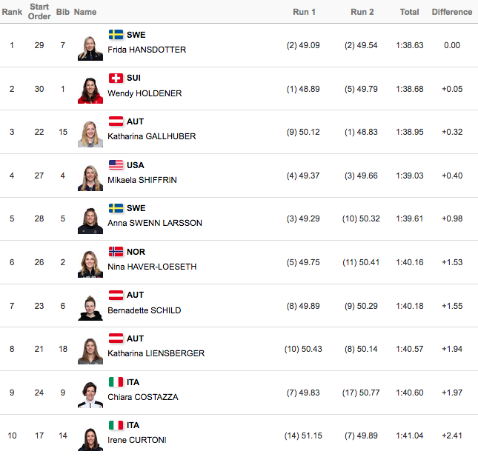
Task: Click the Italy flag above Irene Curtoni
Action: [x=116, y=425]
